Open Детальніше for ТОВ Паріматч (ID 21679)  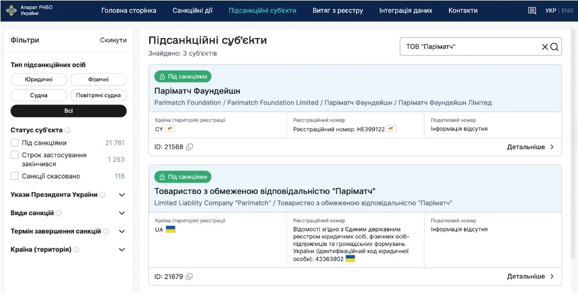pyautogui.click(x=526, y=276)
